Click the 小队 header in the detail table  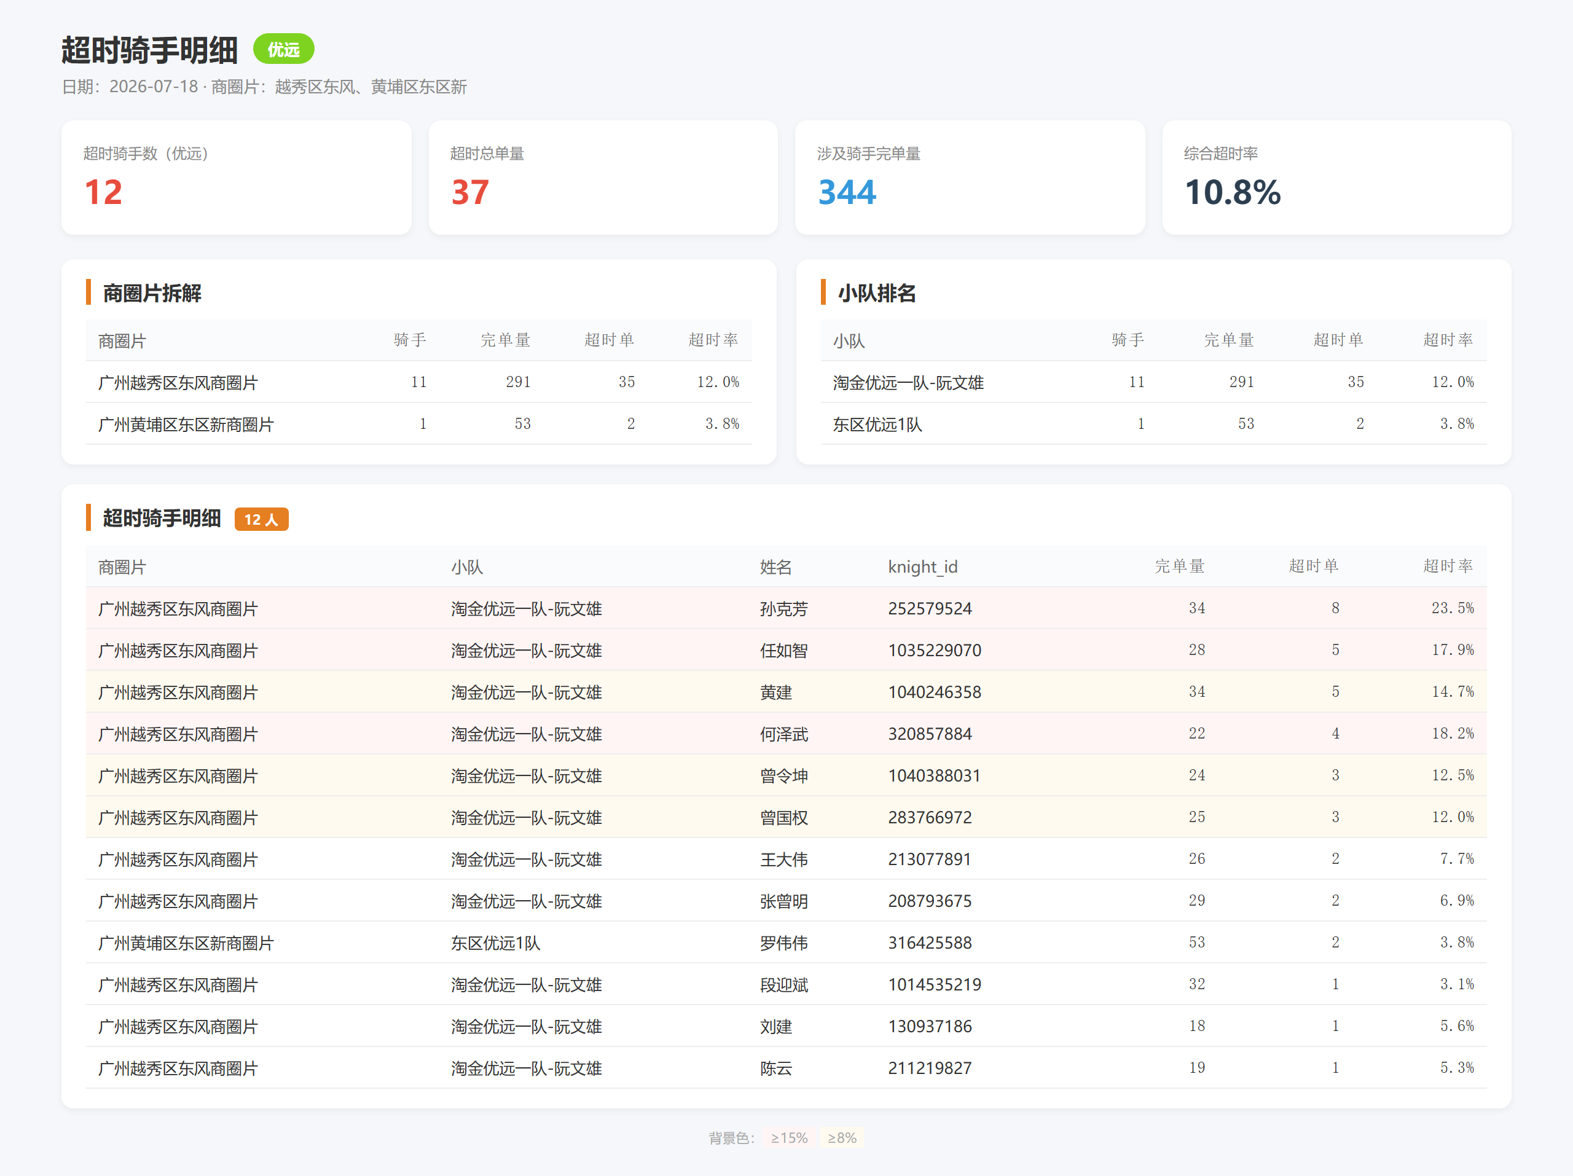point(467,566)
